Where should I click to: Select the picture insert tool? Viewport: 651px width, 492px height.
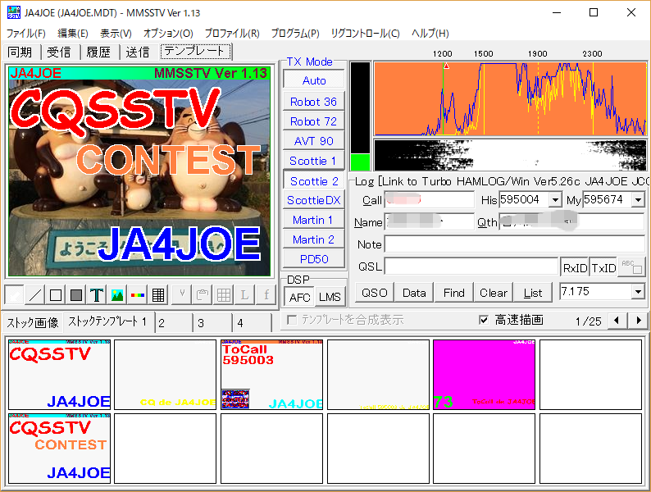[117, 295]
